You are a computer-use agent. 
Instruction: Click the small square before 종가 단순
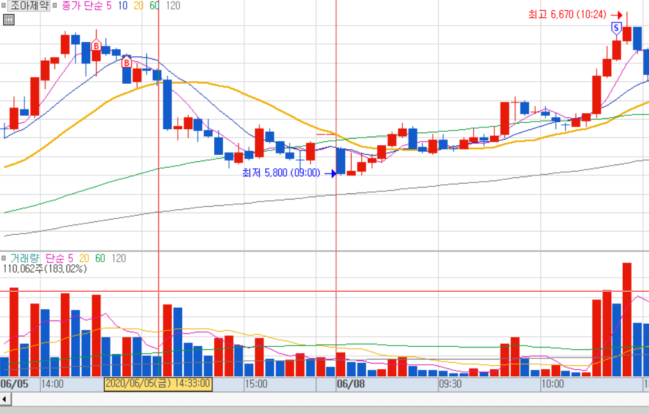tap(54, 5)
